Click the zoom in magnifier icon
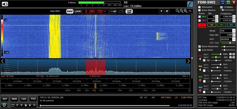 tap(182, 11)
